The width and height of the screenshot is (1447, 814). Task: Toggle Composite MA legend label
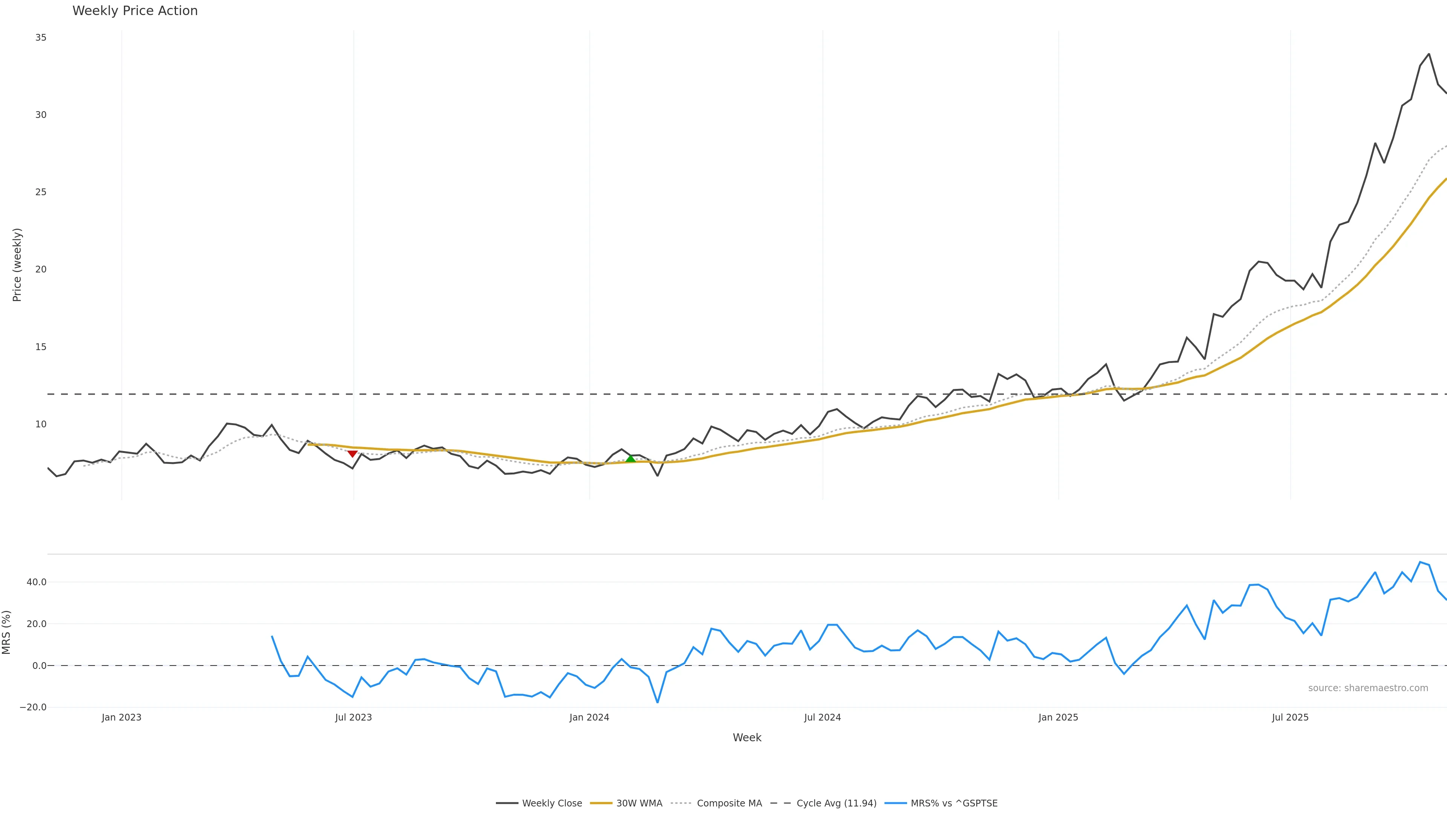(729, 803)
